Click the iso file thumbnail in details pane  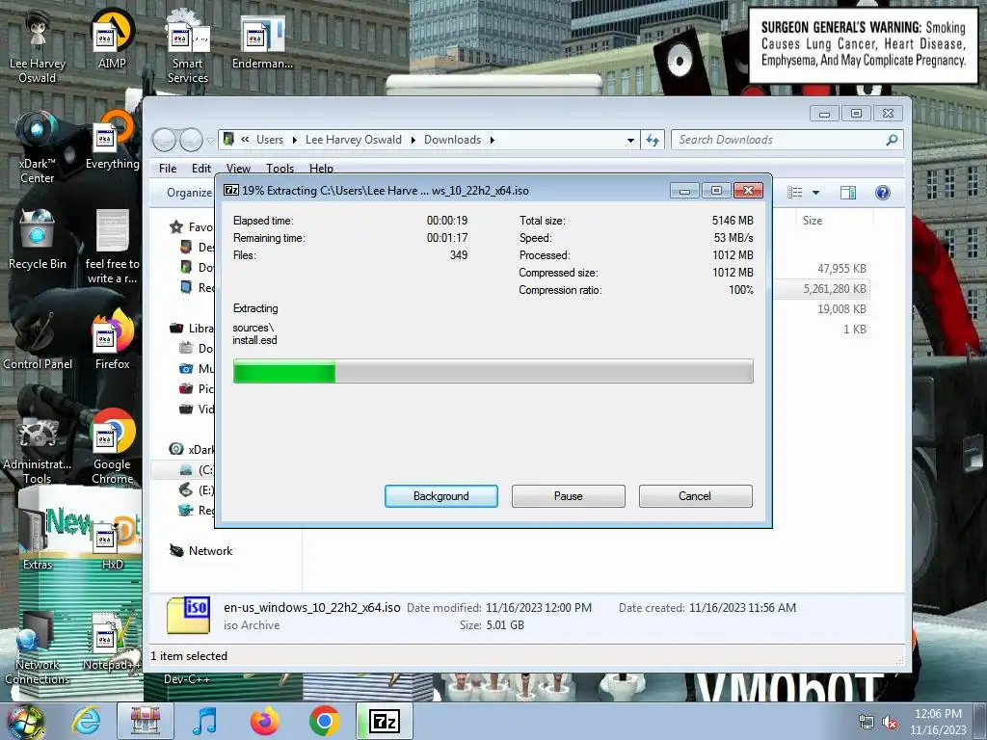[188, 615]
